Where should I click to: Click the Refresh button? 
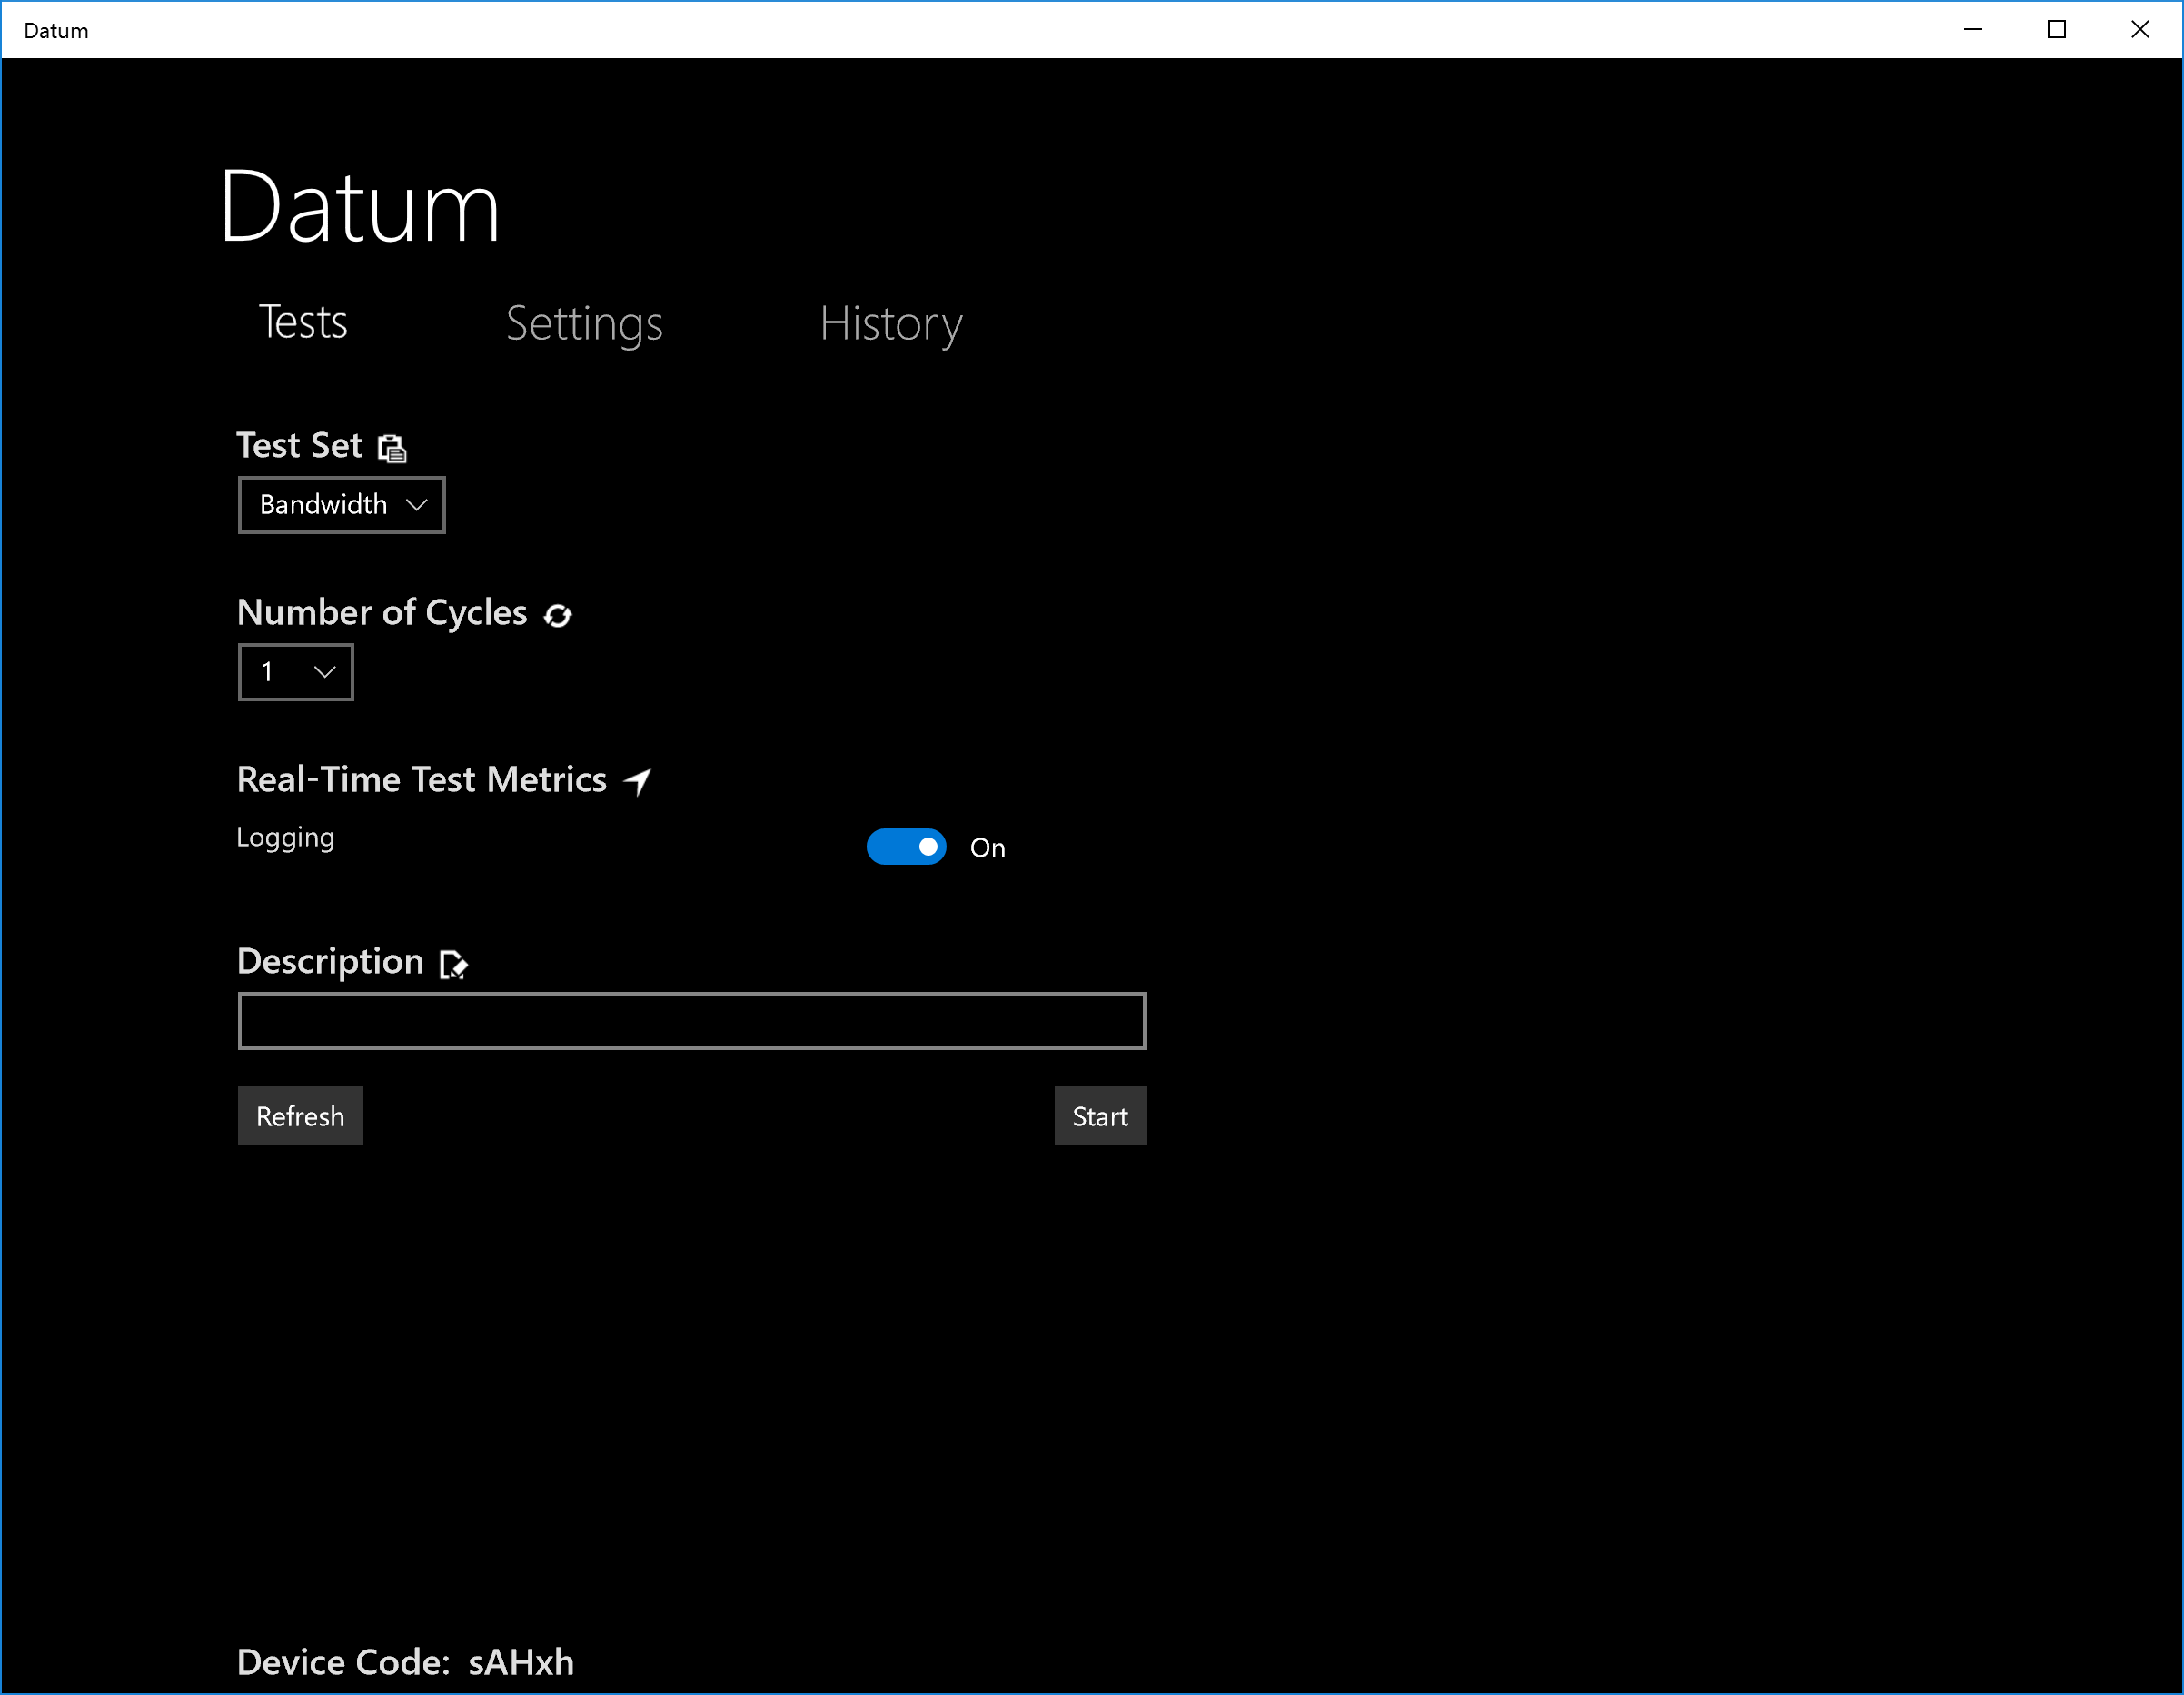[300, 1115]
